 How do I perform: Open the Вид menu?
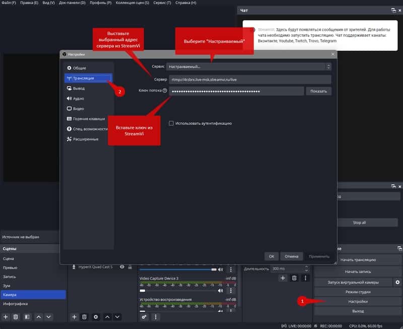pyautogui.click(x=48, y=3)
